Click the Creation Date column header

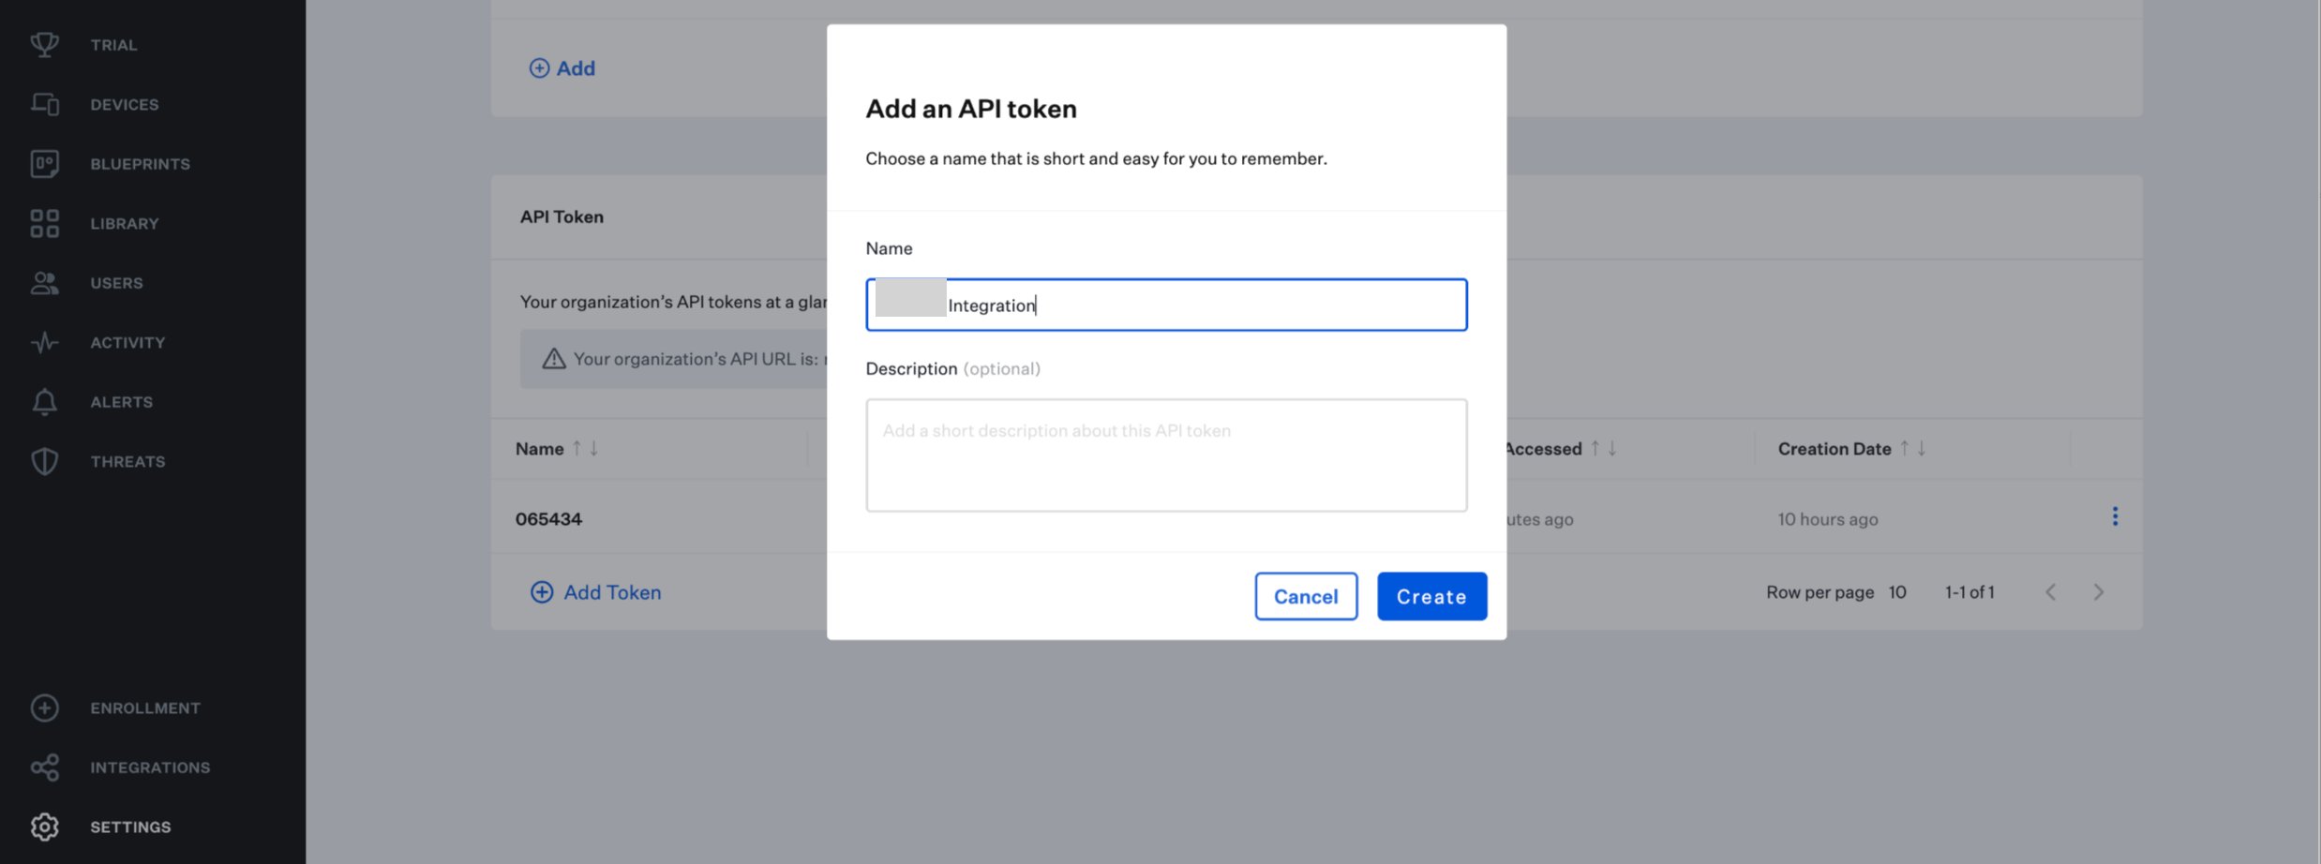coord(1834,449)
